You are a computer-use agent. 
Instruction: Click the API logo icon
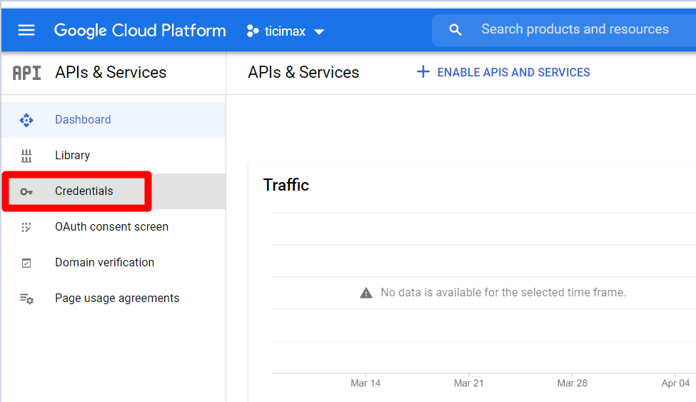coord(26,73)
